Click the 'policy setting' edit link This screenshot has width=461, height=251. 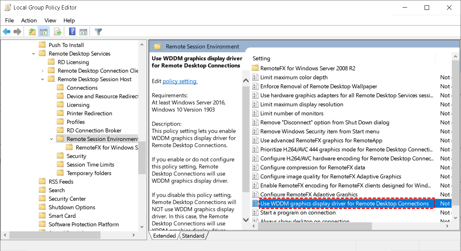pyautogui.click(x=179, y=81)
